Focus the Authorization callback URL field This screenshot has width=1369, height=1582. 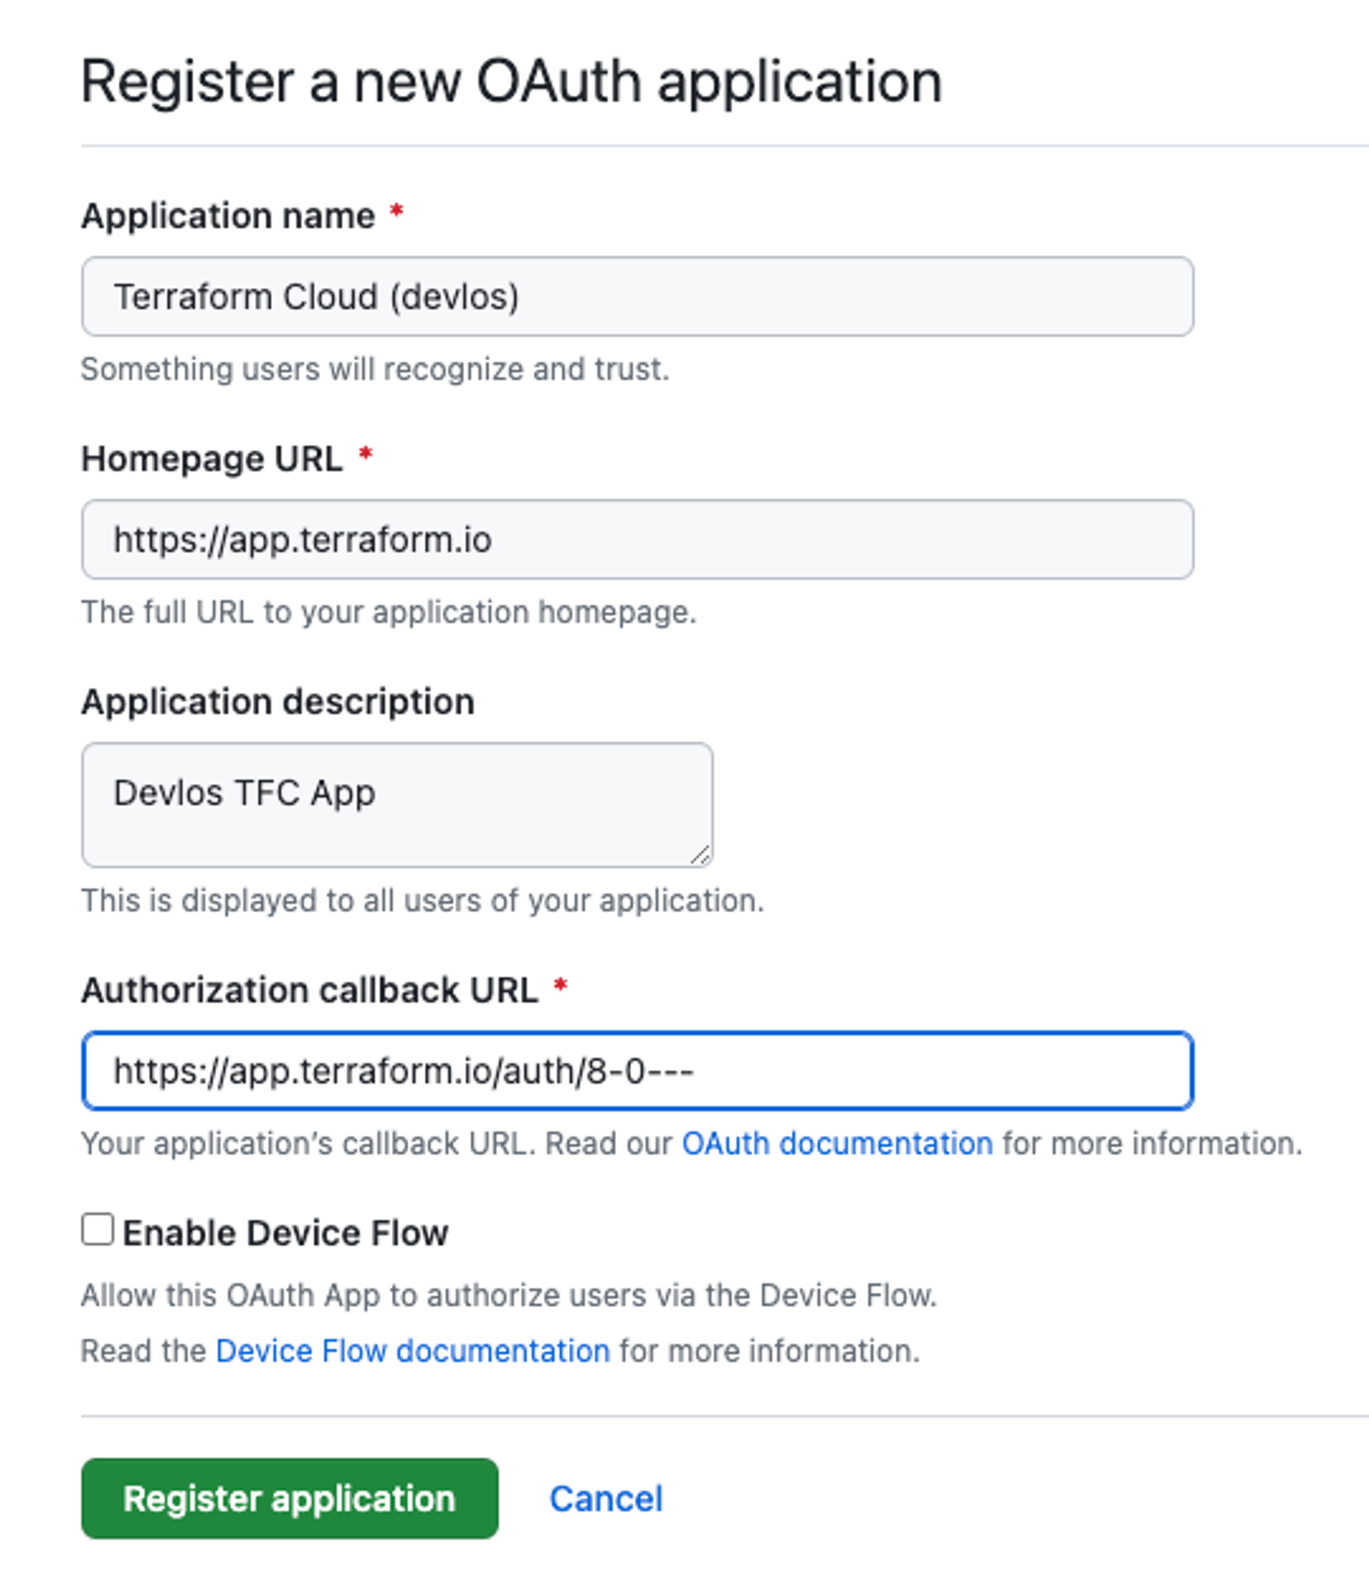coord(637,1070)
